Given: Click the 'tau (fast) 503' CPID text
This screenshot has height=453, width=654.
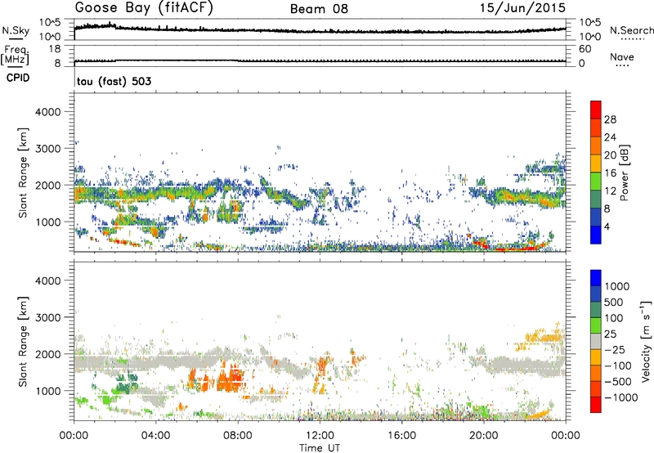Looking at the screenshot, I should pos(114,81).
